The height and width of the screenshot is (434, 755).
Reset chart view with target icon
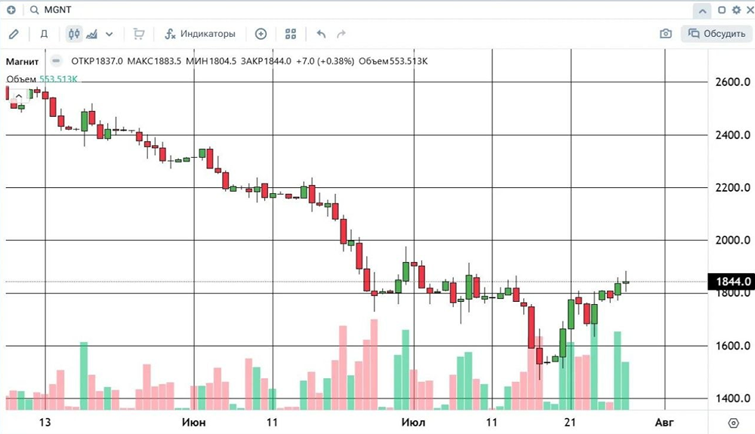[x=733, y=423]
